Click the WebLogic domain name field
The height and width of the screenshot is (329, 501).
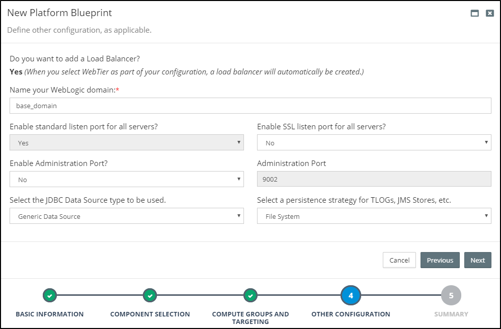click(250, 106)
